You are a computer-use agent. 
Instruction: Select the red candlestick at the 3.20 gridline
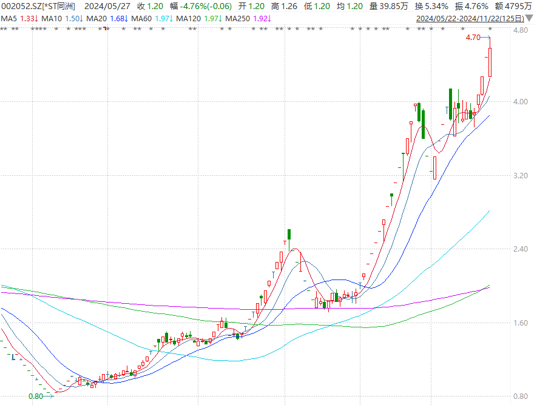434,167
